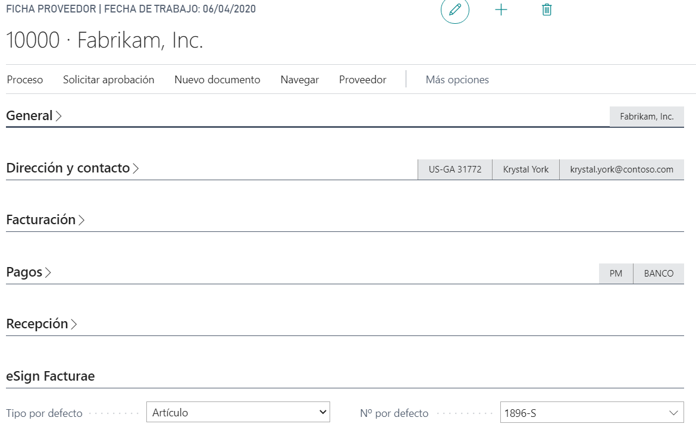Open the Nº por defecto lookup arrow

(673, 413)
